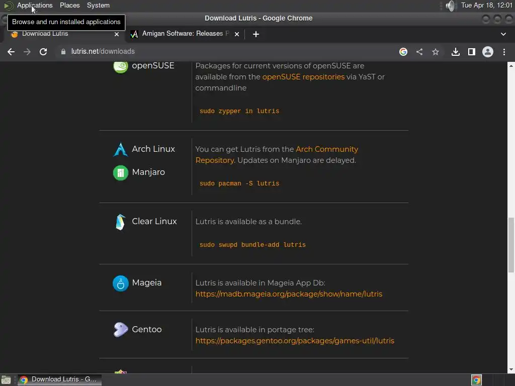Click the 'Lutris is available in portage tree:' text
The image size is (515, 386).
click(x=254, y=330)
